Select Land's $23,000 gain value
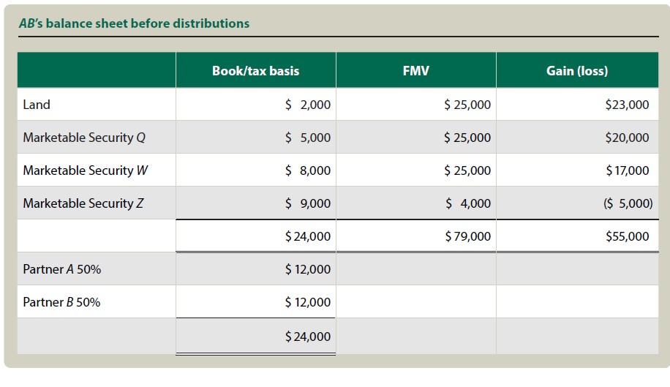The height and width of the screenshot is (387, 670). (627, 105)
